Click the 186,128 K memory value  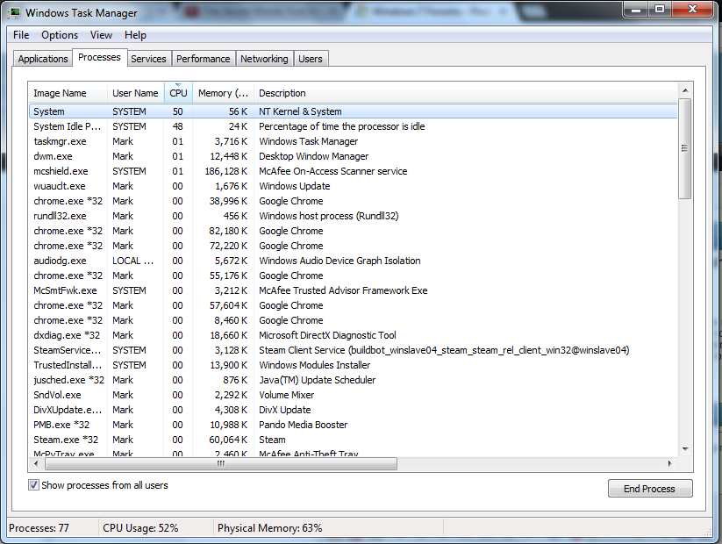(226, 171)
